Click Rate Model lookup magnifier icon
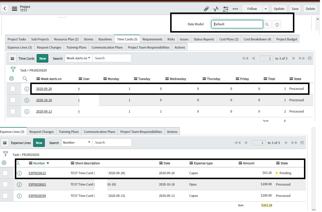Screen dimensions: 322x212 [x=267, y=24]
